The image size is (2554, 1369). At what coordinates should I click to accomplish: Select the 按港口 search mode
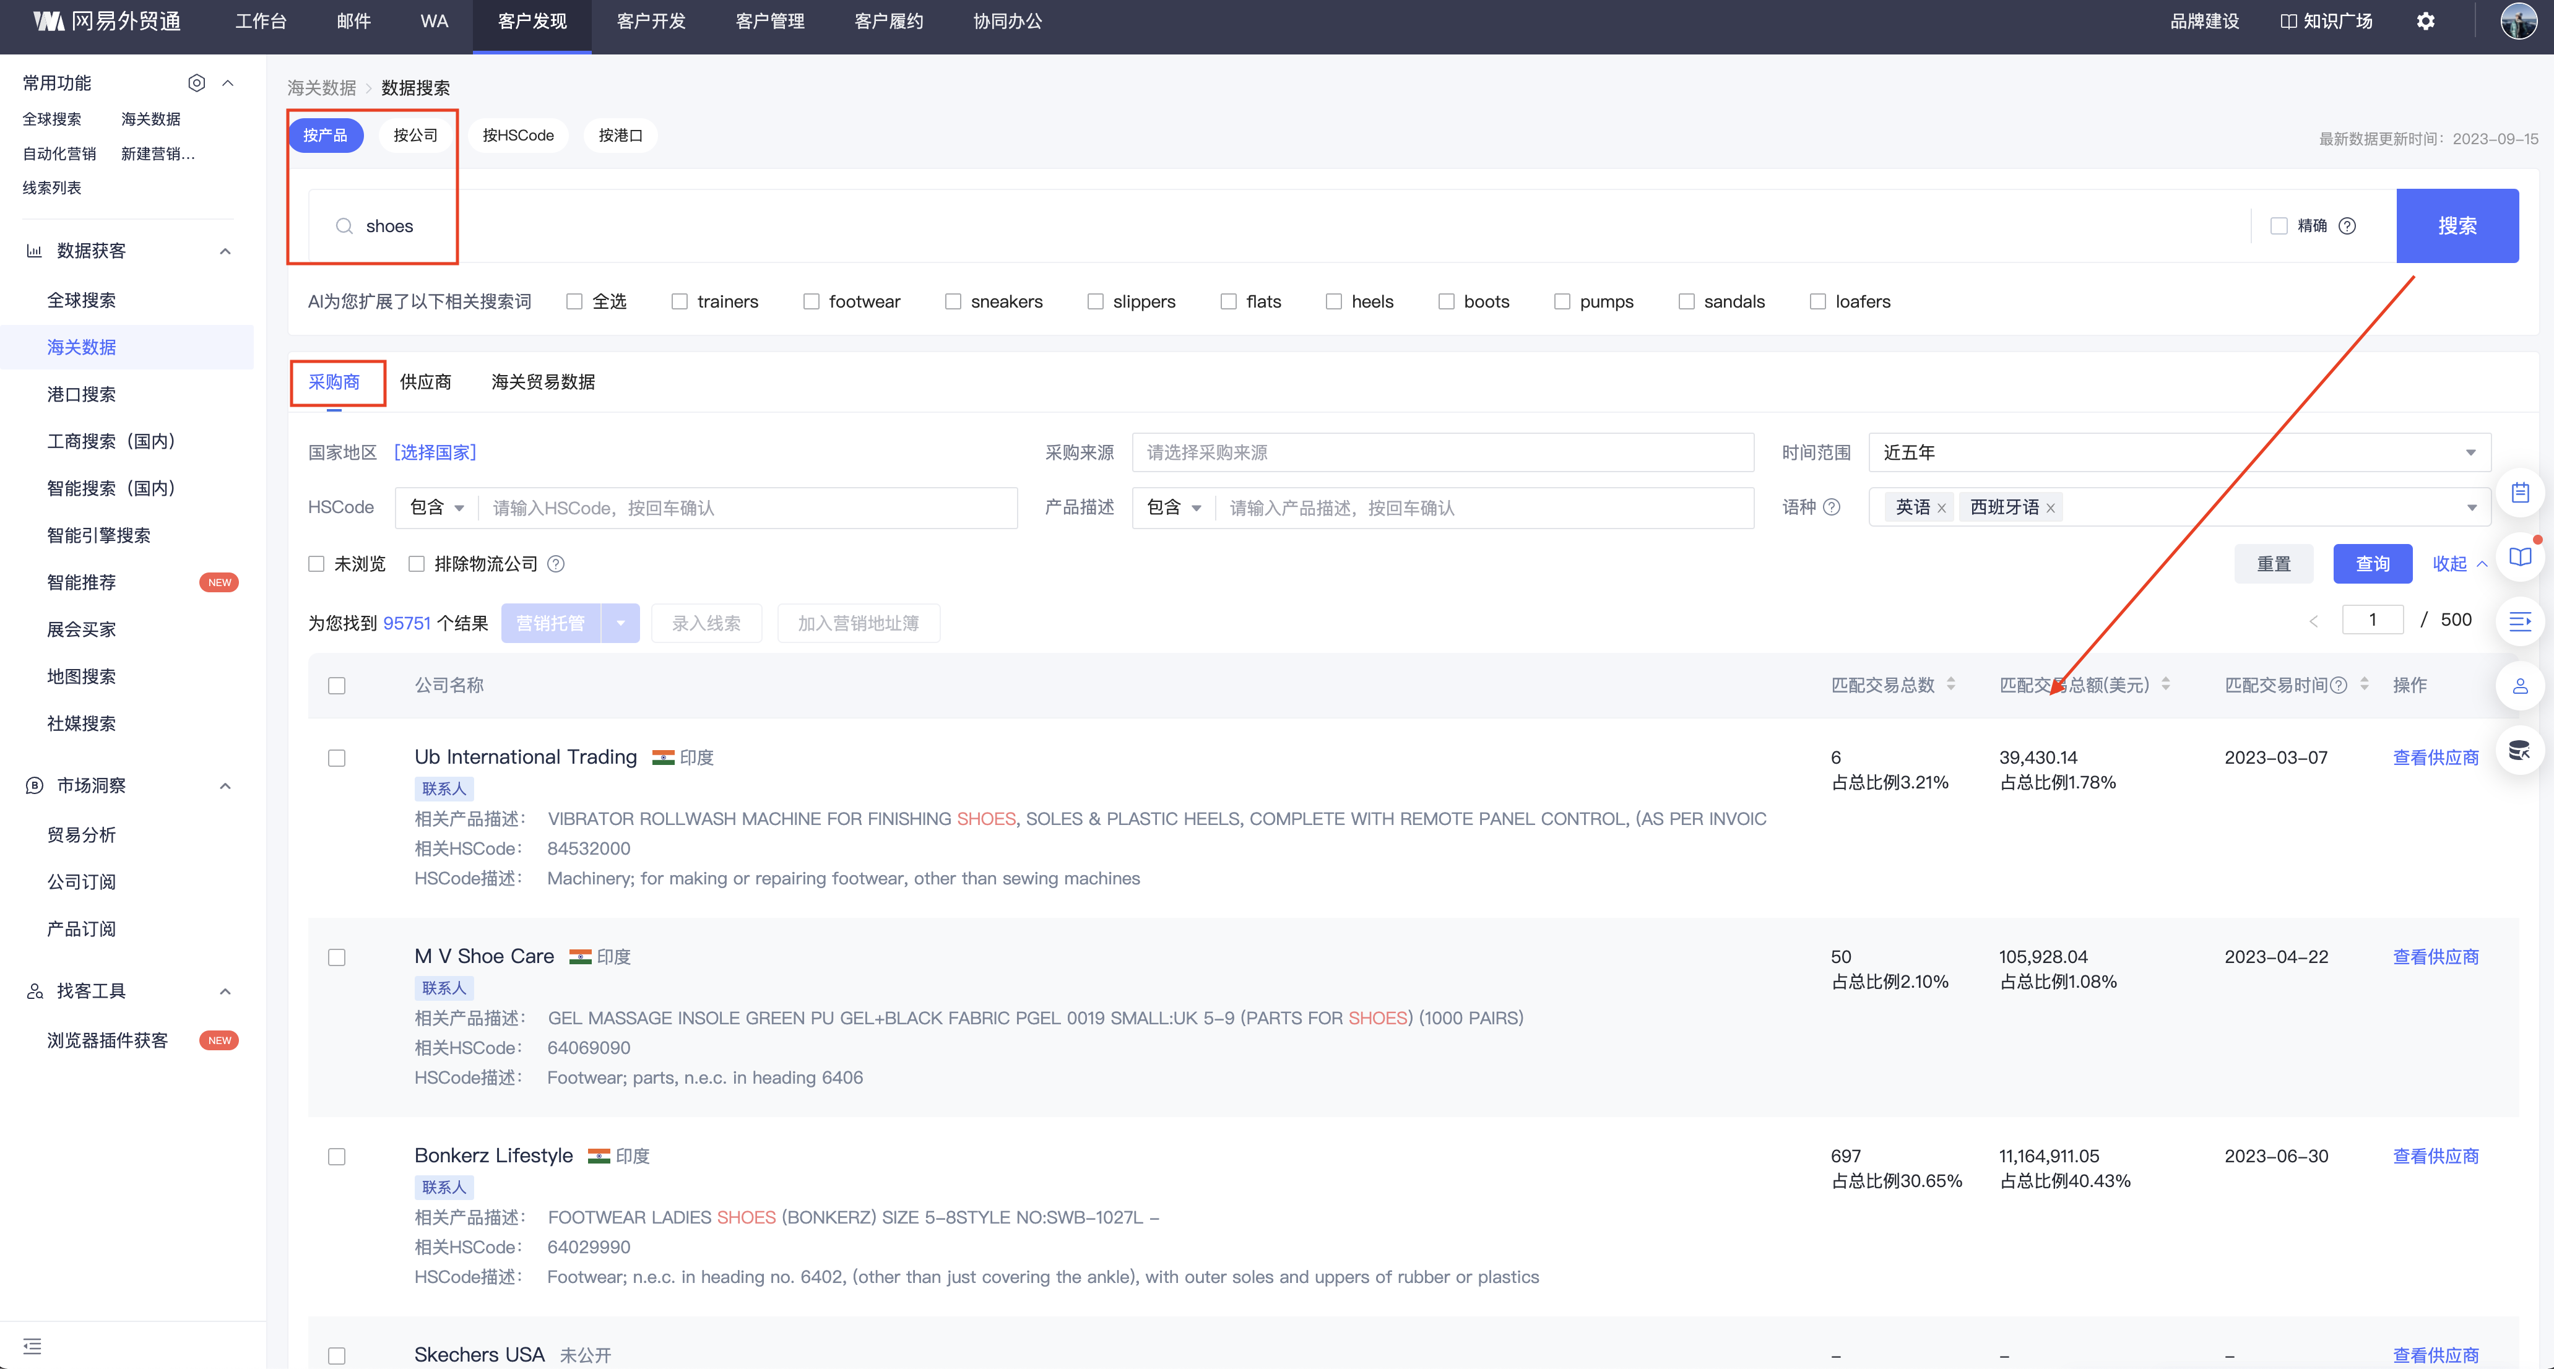[x=621, y=135]
